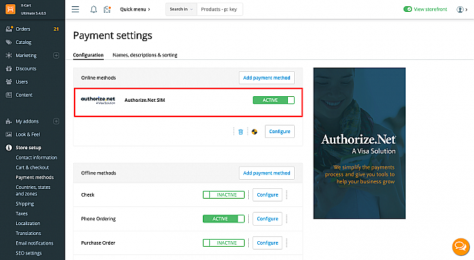
Task: Open Taxes settings submenu
Action: (22, 214)
